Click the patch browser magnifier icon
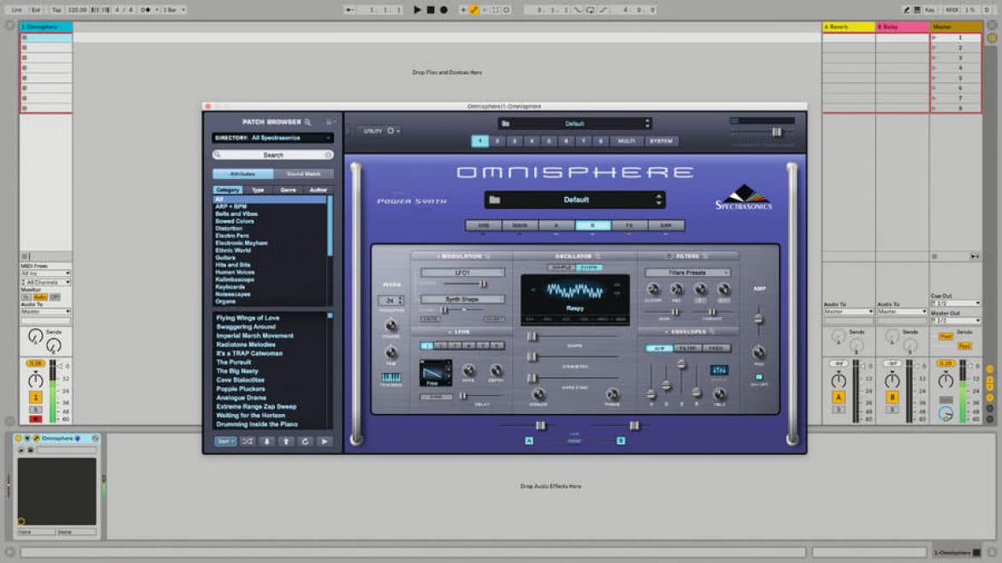The image size is (1002, 563). 308,123
